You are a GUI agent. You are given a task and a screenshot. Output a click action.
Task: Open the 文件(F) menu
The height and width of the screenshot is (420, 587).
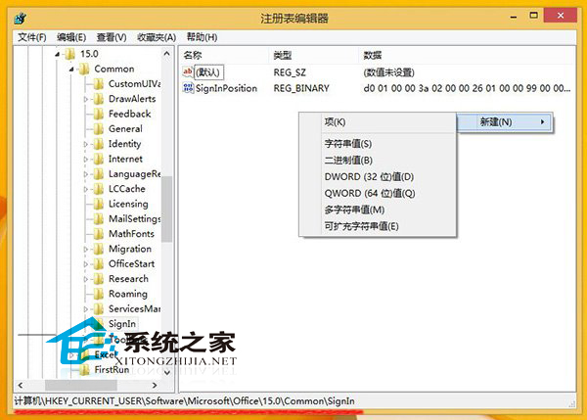click(32, 37)
